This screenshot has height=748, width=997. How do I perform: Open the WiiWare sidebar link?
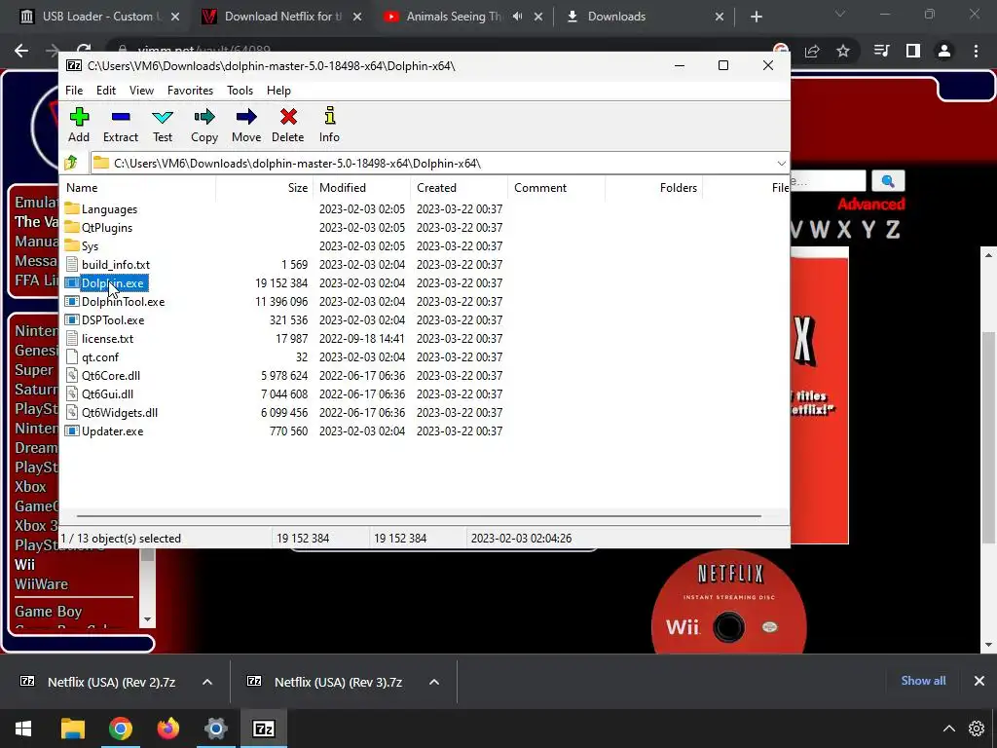tap(41, 584)
